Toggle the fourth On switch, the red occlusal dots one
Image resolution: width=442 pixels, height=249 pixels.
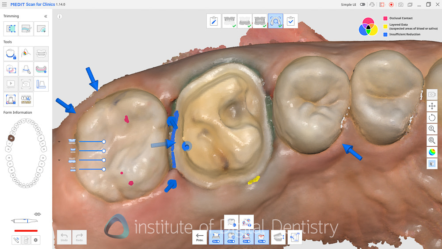tap(262, 237)
